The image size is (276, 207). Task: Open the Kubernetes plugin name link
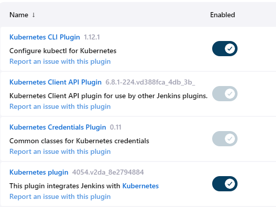tap(39, 172)
